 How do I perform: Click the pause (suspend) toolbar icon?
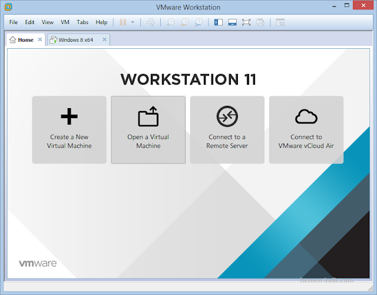click(x=123, y=22)
